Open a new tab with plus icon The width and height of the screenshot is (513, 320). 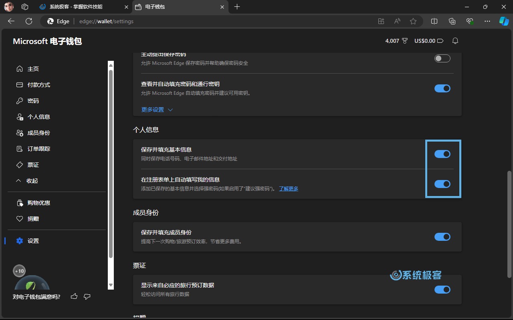click(x=237, y=7)
